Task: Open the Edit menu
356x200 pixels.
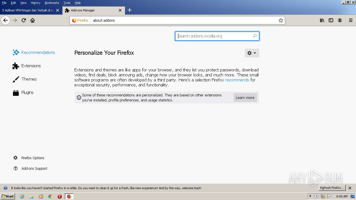Action: point(13,3)
